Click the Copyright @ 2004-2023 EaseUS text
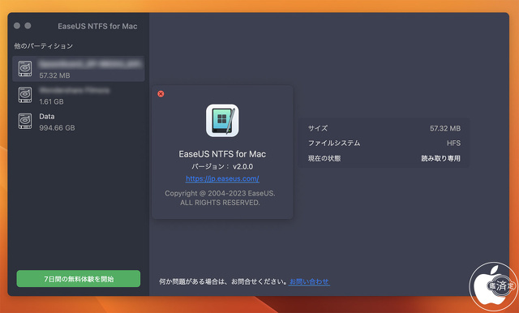The image size is (519, 313). [x=220, y=193]
